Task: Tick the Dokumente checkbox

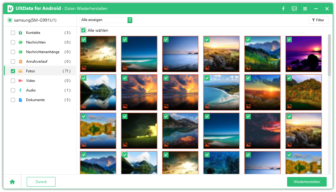Action: (13, 100)
